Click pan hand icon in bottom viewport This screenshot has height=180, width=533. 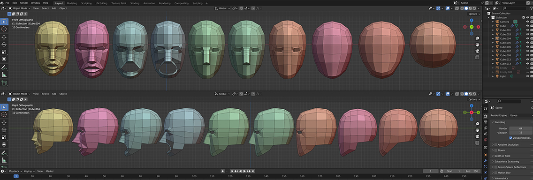(x=477, y=130)
